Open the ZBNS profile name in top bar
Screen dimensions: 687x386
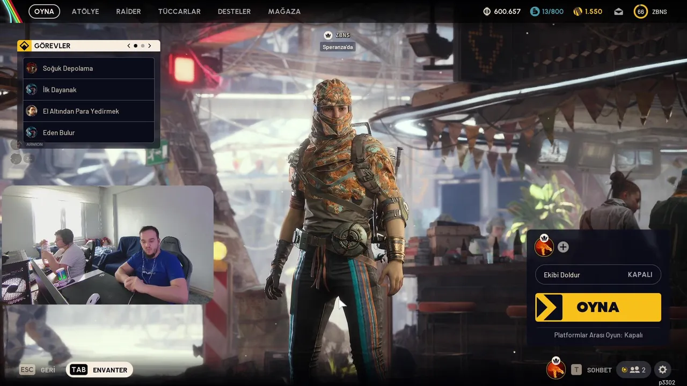660,11
